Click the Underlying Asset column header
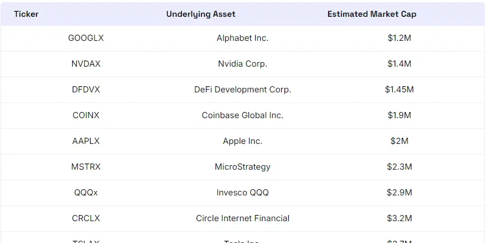The width and height of the screenshot is (487, 243). [201, 14]
